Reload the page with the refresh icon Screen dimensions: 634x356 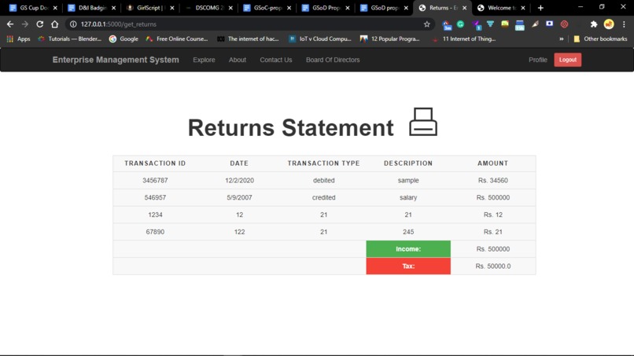coord(39,24)
